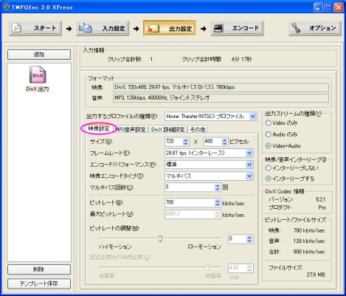Open the 映像エンコードタイプ dropdown
346x296 pixels.
point(249,176)
